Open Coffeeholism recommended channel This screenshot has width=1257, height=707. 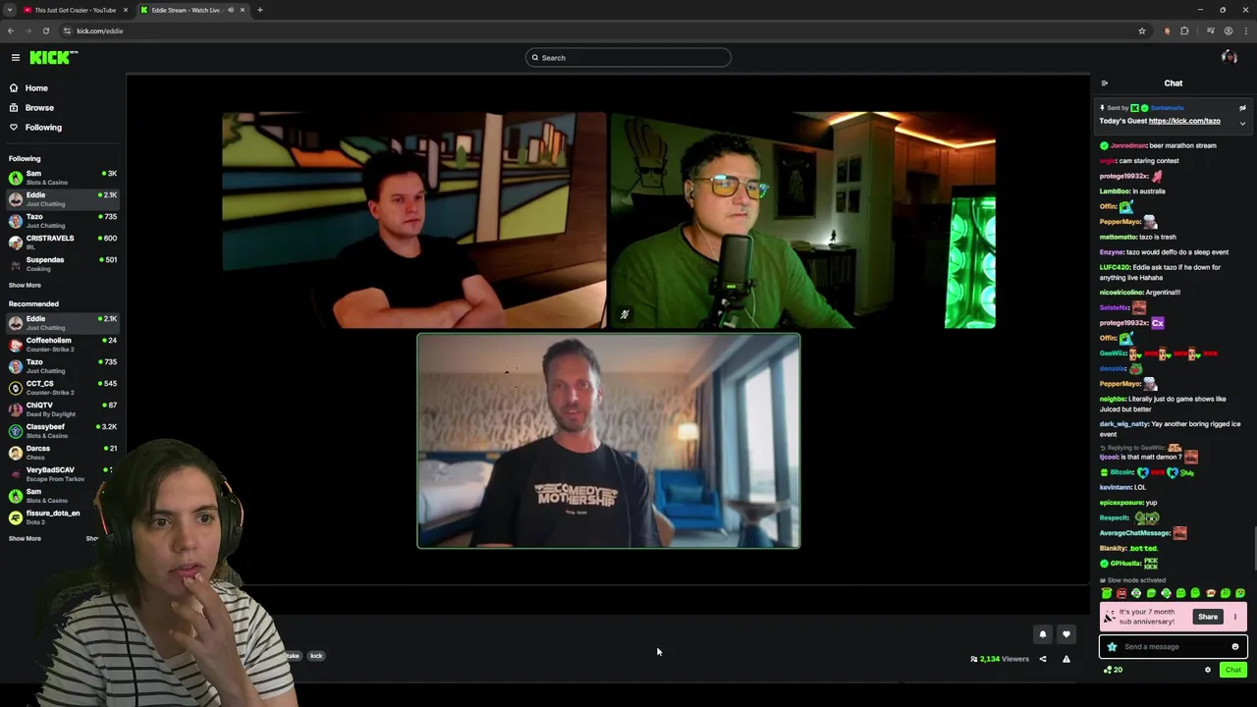pyautogui.click(x=62, y=345)
